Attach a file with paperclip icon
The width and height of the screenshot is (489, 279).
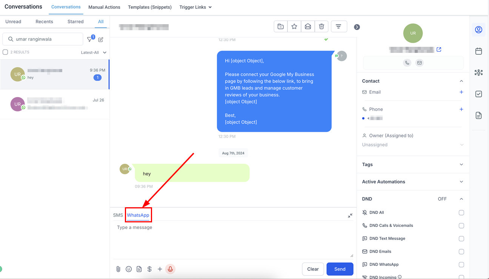[x=118, y=269]
